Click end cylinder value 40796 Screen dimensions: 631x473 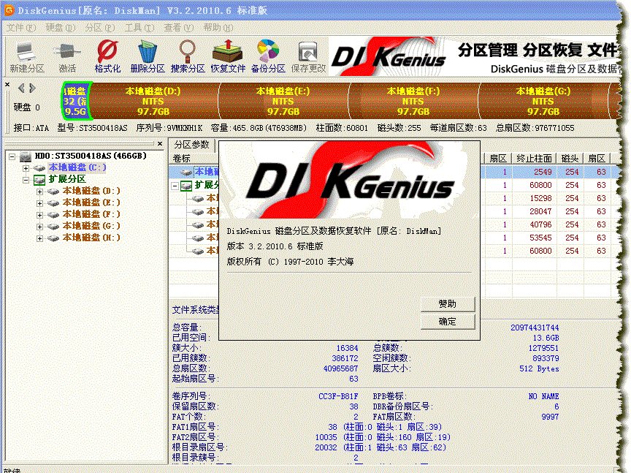click(x=540, y=225)
